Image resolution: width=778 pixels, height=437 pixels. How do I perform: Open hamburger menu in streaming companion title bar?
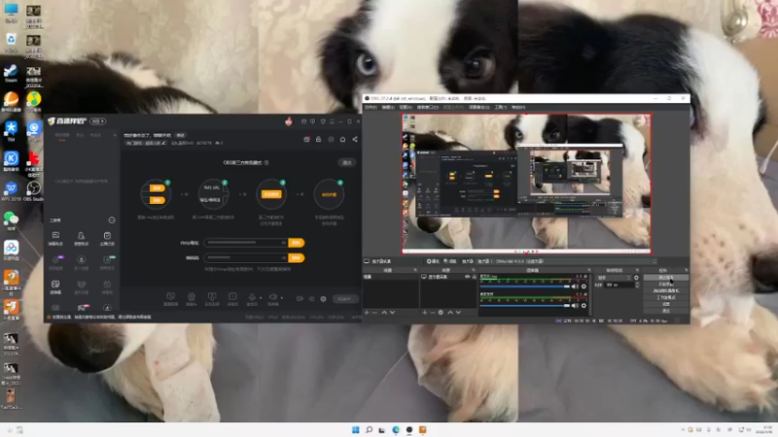tap(332, 121)
